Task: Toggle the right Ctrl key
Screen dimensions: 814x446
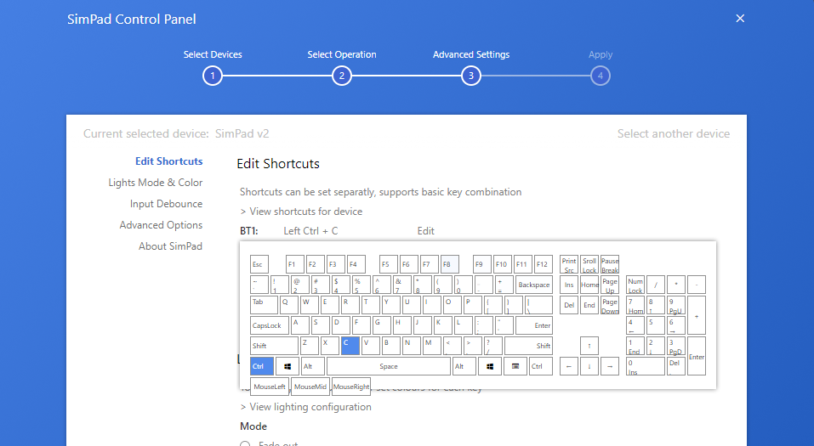Action: click(540, 366)
